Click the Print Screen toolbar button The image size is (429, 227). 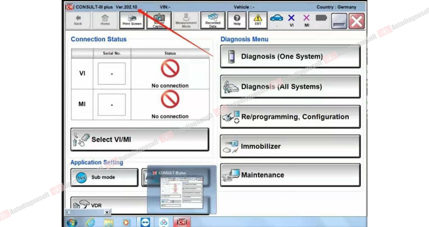click(132, 21)
